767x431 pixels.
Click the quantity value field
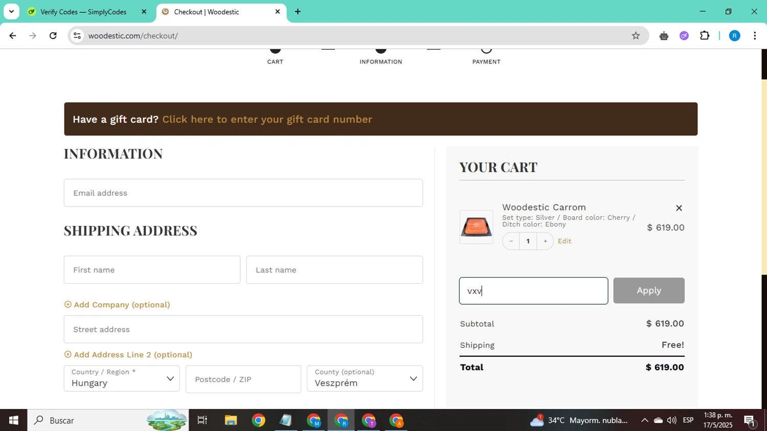pos(528,241)
